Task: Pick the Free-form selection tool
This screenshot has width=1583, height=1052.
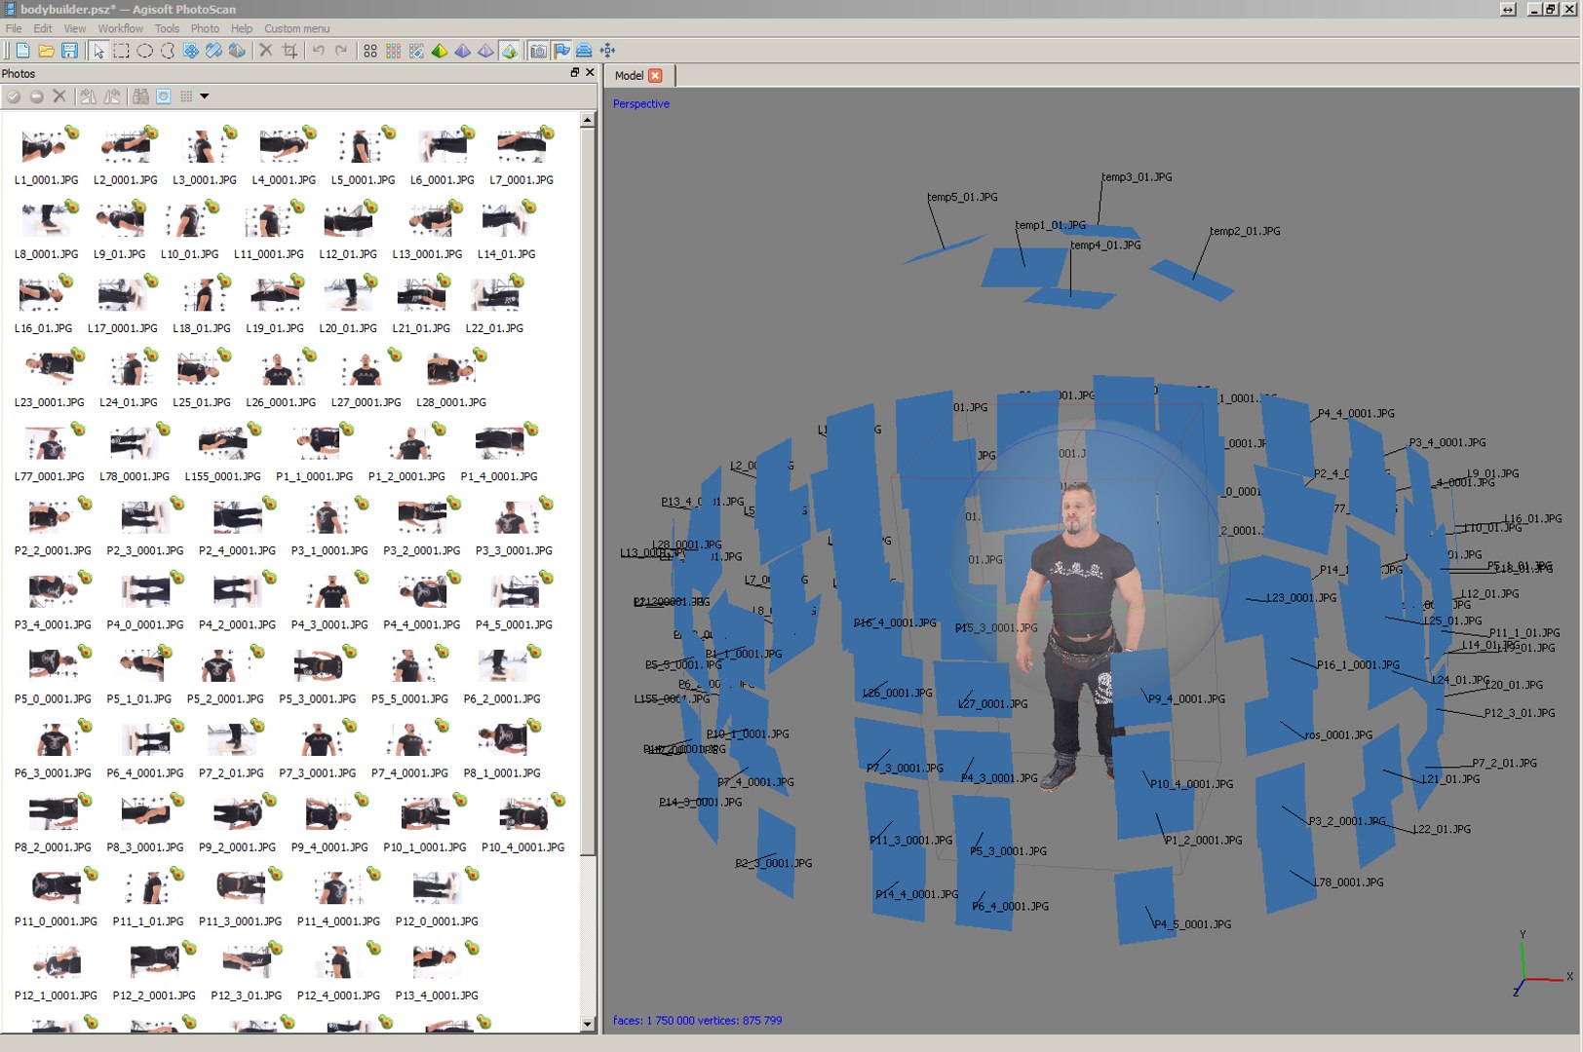Action: (168, 51)
